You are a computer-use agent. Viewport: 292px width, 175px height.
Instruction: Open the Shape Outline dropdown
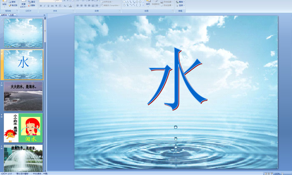(x=166, y=2)
